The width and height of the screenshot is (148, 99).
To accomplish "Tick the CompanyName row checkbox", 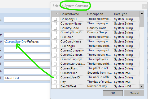I will click(55, 23).
